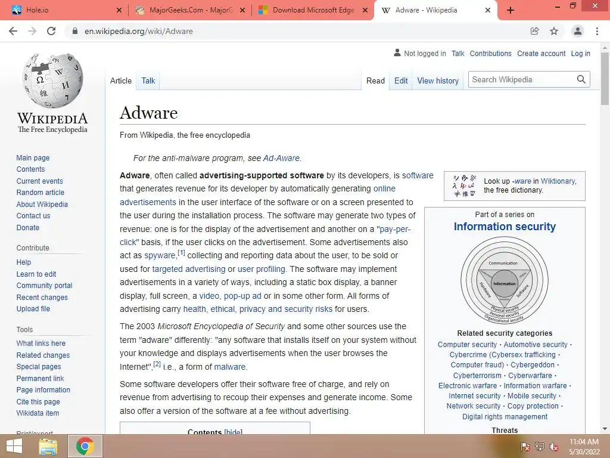The image size is (610, 458).
Task: Follow the pop-up ad link
Action: tap(242, 296)
